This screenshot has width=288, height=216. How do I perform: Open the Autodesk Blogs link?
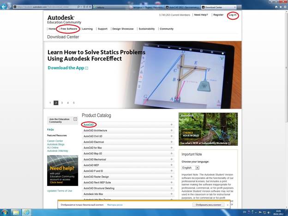(56, 144)
